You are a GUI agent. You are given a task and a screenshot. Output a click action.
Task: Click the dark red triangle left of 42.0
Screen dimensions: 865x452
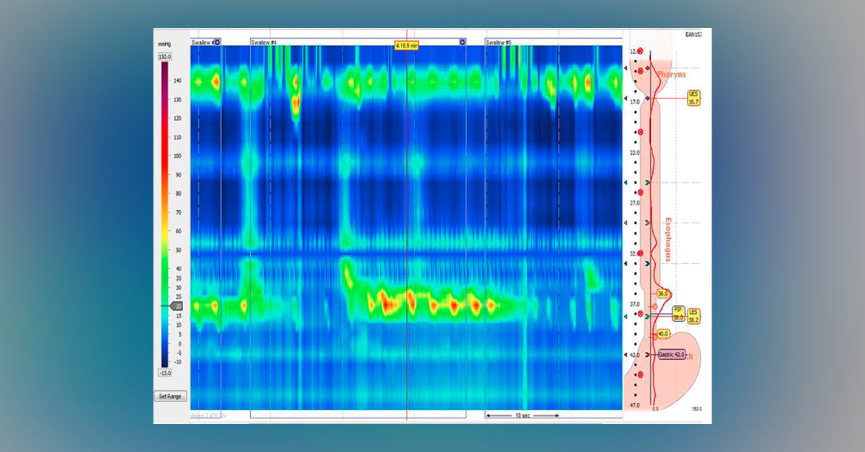tap(625, 355)
